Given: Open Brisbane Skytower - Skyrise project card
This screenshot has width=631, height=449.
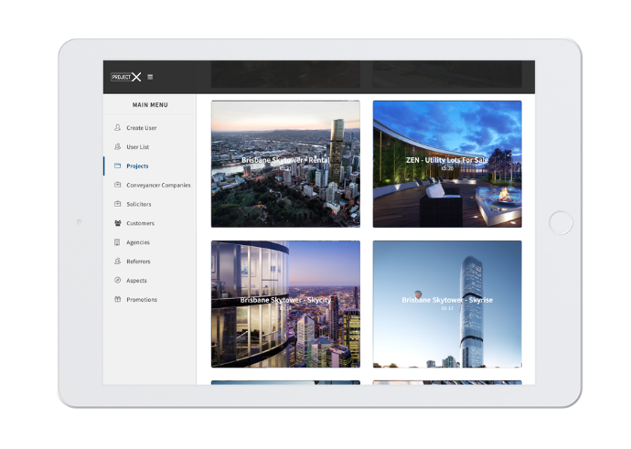Looking at the screenshot, I should click(x=447, y=304).
